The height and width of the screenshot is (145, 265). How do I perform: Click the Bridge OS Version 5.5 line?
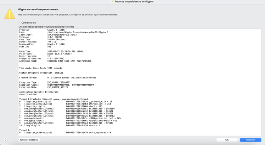tap(42, 59)
